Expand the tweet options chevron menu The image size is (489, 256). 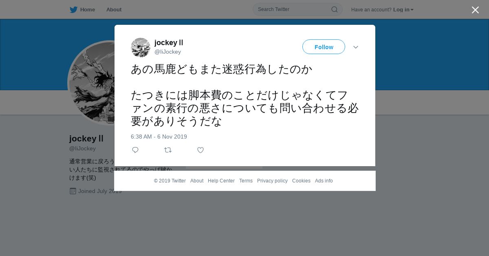(x=356, y=47)
